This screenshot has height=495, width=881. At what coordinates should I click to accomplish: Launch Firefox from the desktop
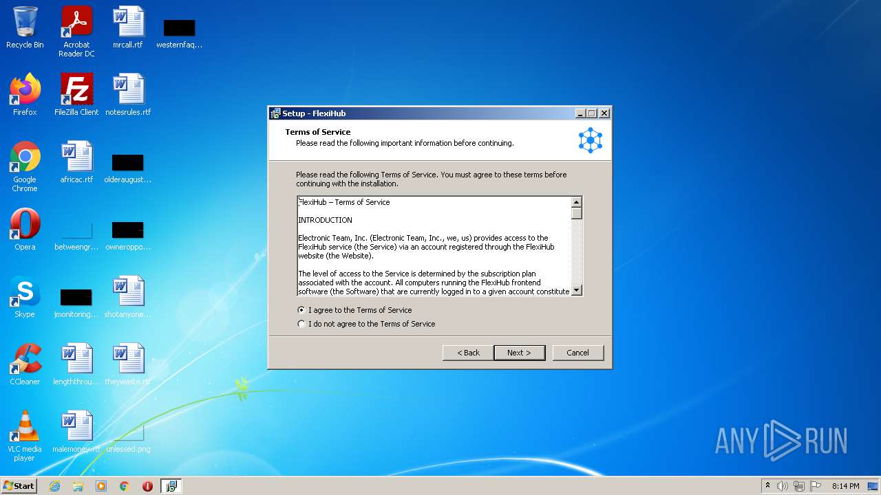25,95
